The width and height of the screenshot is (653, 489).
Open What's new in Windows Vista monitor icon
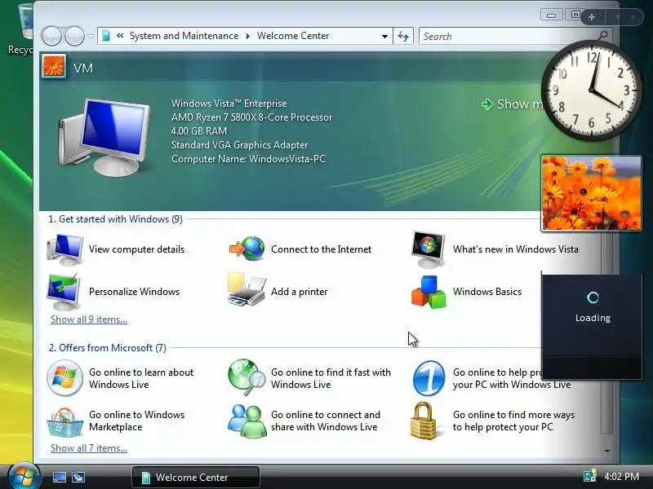428,249
